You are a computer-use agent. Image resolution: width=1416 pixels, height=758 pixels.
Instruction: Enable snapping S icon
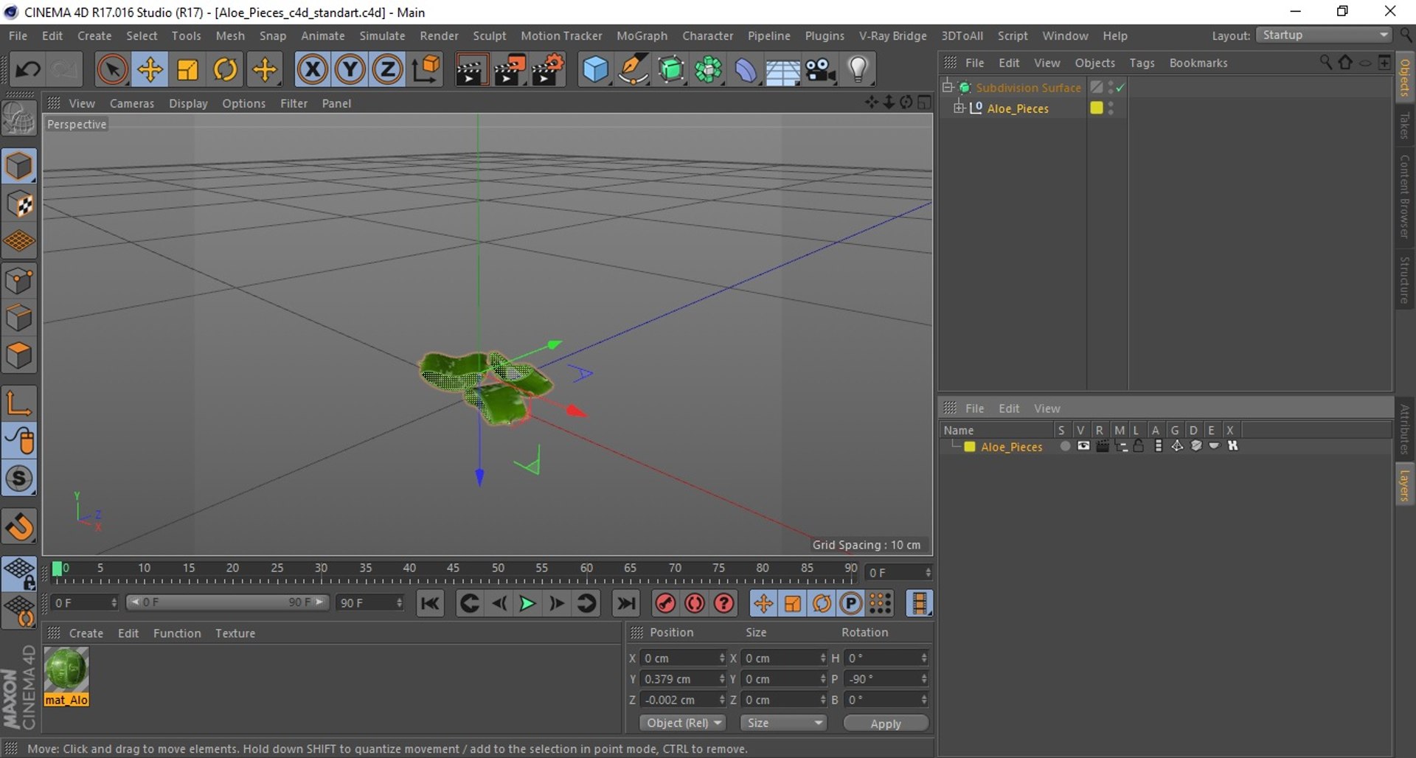coord(19,479)
